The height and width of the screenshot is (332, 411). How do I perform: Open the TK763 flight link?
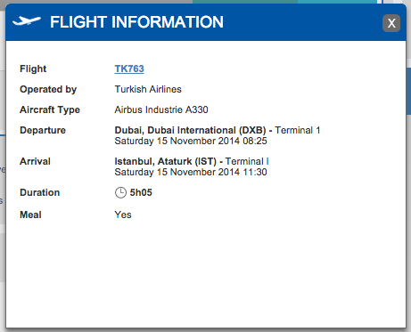coord(129,69)
